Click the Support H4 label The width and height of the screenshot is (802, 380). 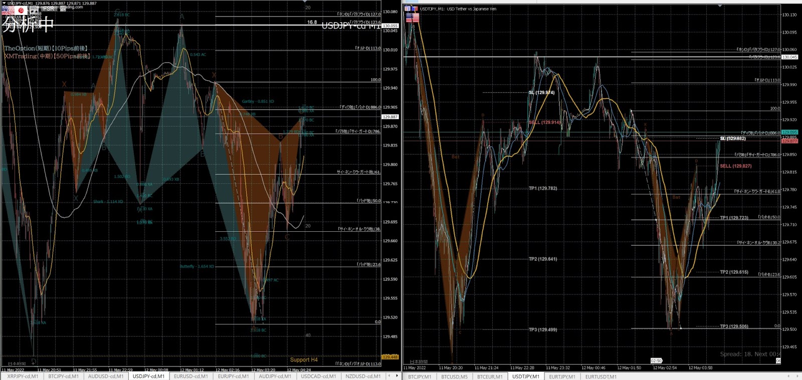coord(303,359)
